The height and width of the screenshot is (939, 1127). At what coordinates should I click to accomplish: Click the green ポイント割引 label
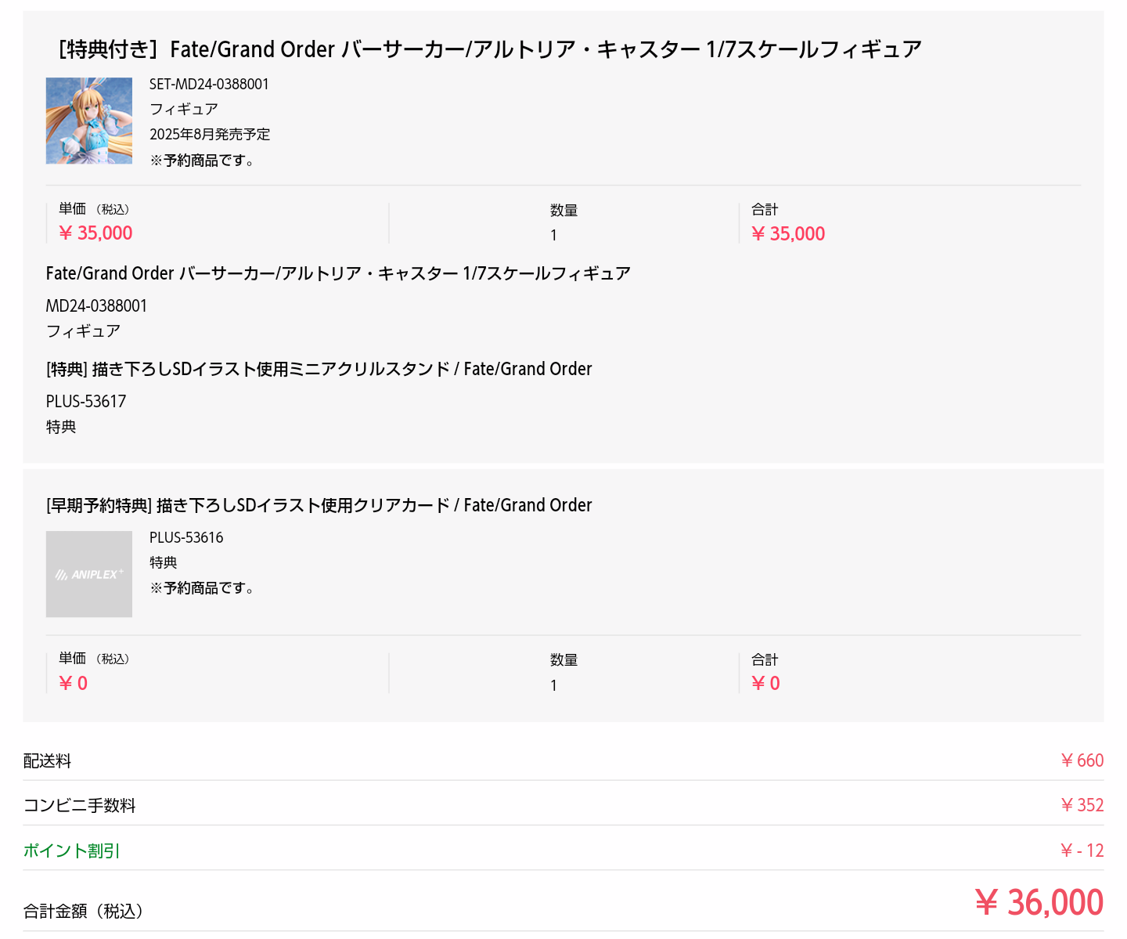(71, 851)
